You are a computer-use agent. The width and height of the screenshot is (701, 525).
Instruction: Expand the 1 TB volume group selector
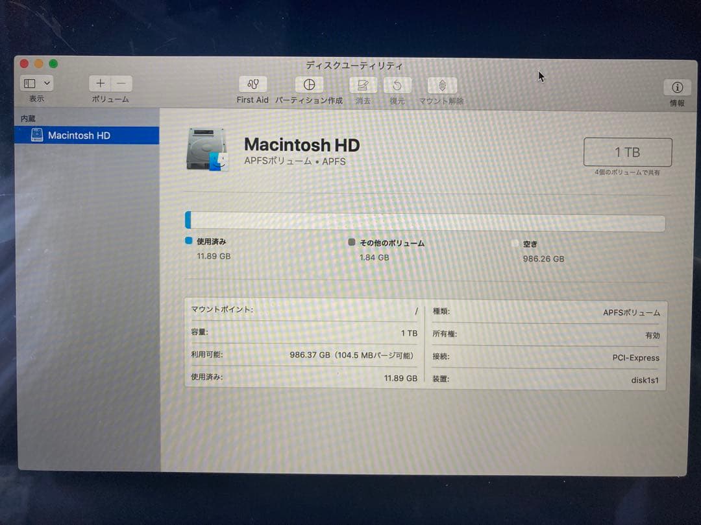point(627,152)
